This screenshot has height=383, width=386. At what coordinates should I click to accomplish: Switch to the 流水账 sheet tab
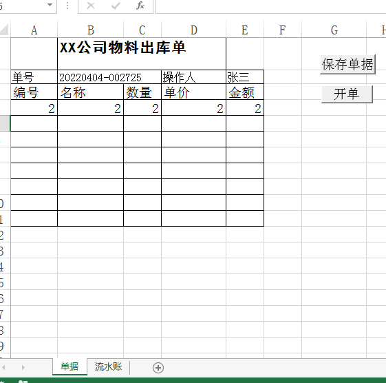108,366
